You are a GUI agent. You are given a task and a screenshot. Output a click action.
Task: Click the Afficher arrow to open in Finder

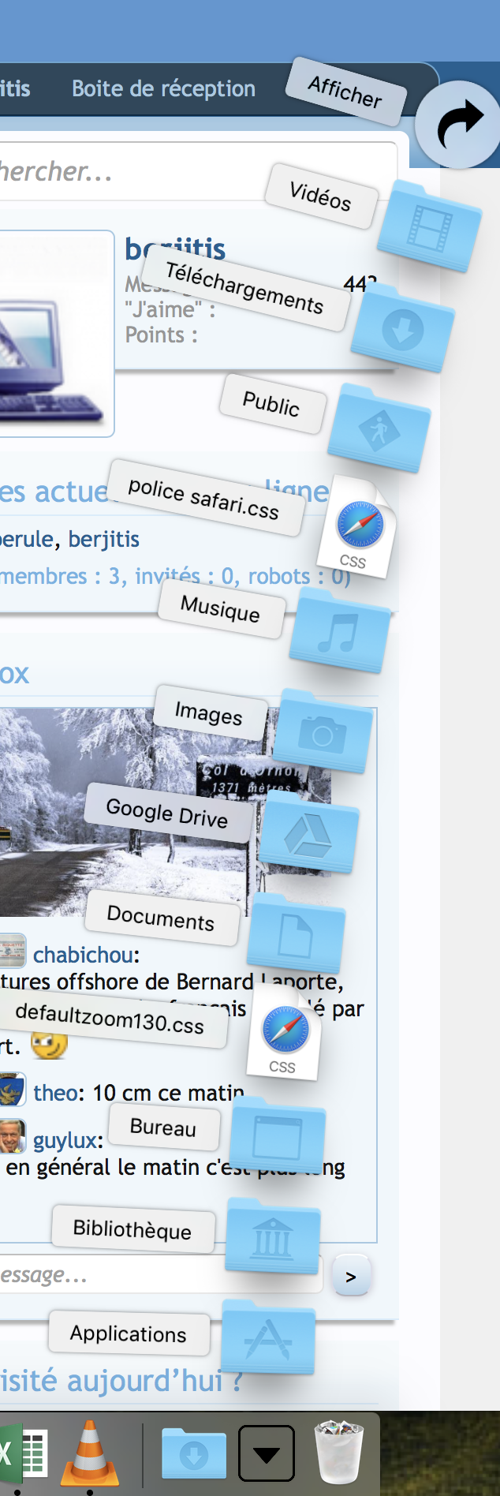click(459, 125)
